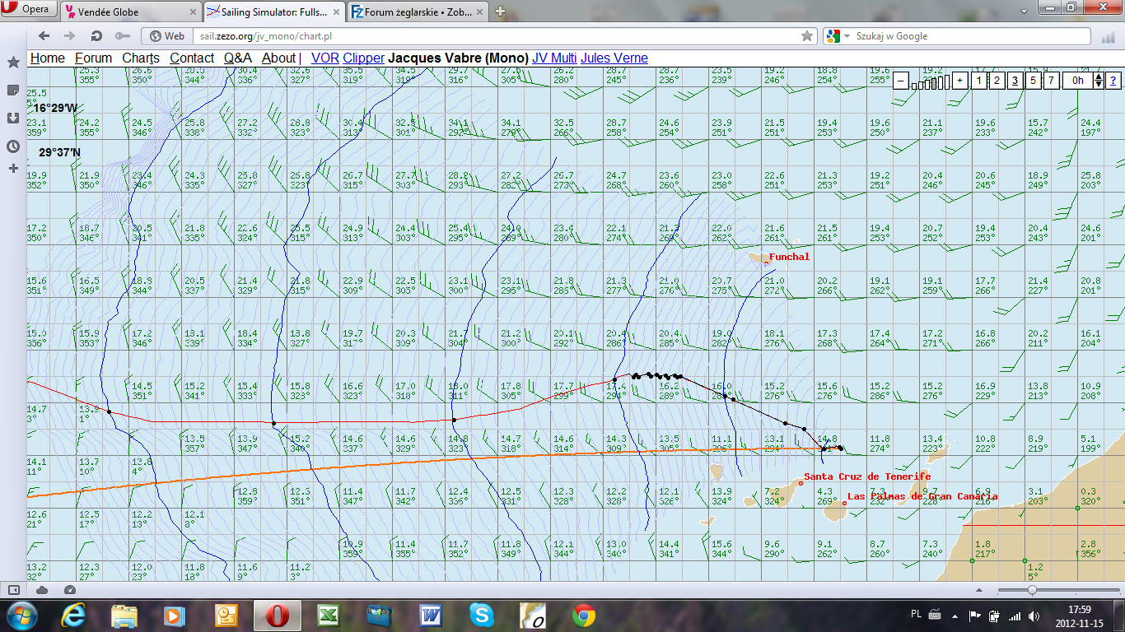The image size is (1125, 632).
Task: Switch to the Vendée Globe tab
Action: click(x=129, y=12)
